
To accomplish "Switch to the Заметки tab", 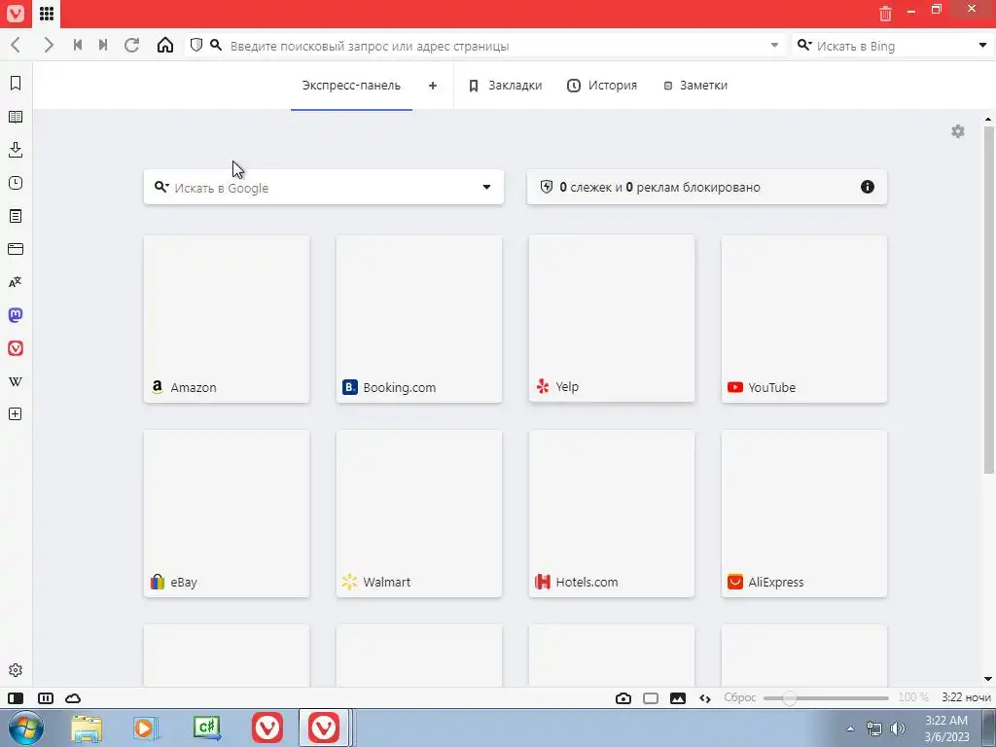I will click(x=695, y=86).
